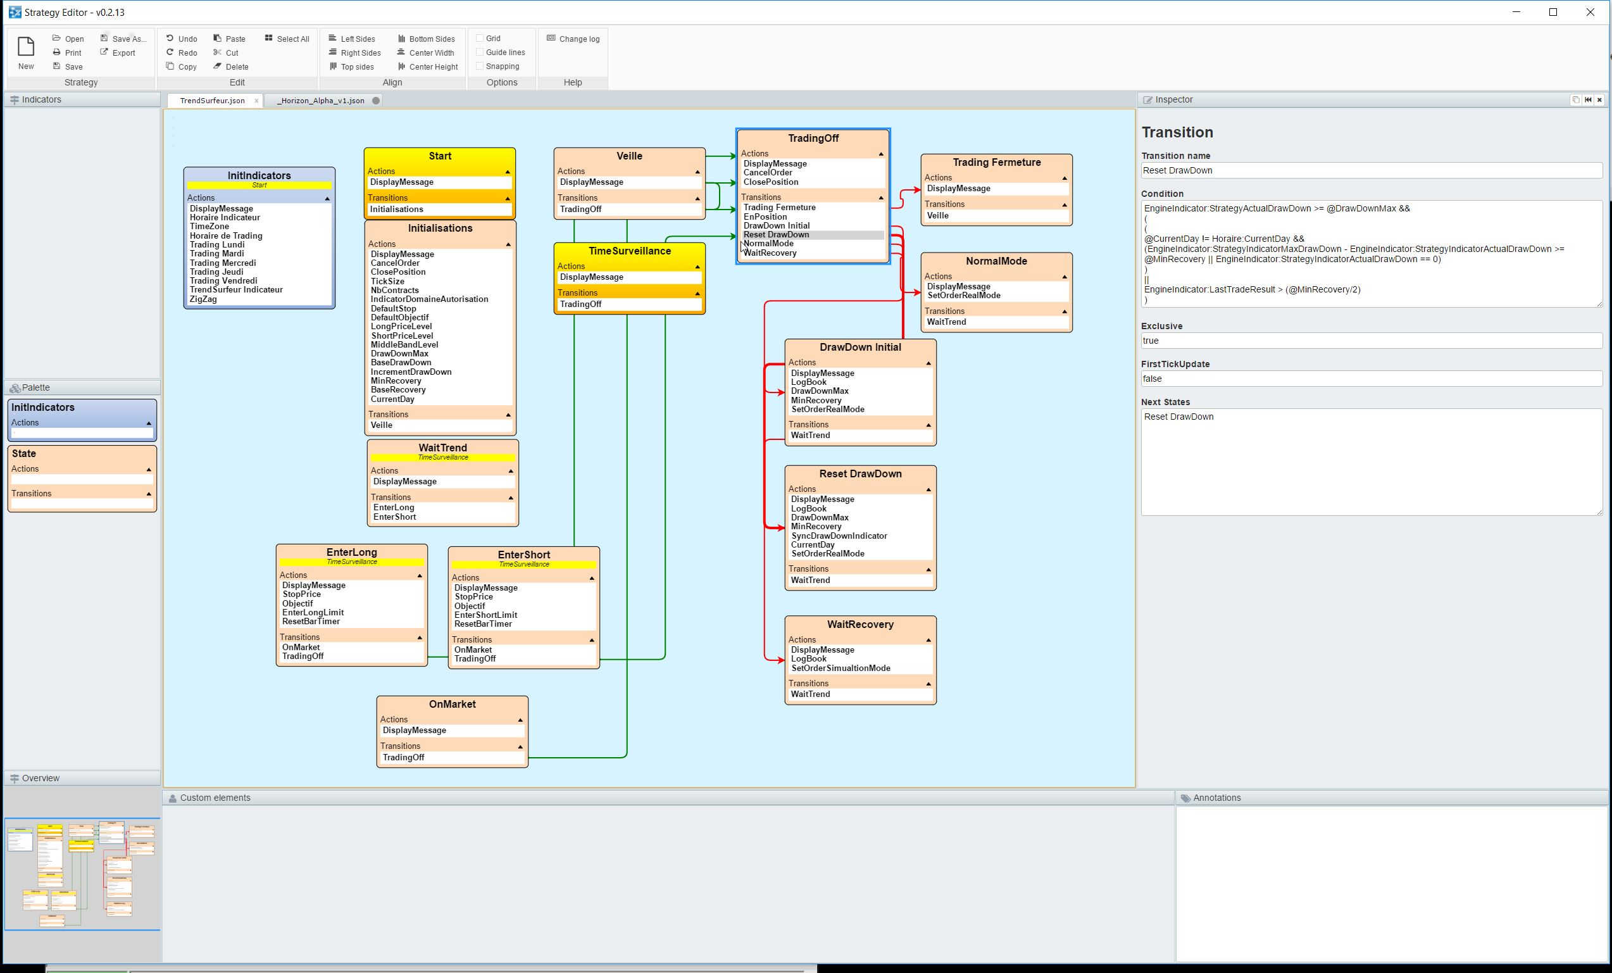The height and width of the screenshot is (973, 1612).
Task: Click the Overview minimap thumbnail
Action: pos(81,874)
